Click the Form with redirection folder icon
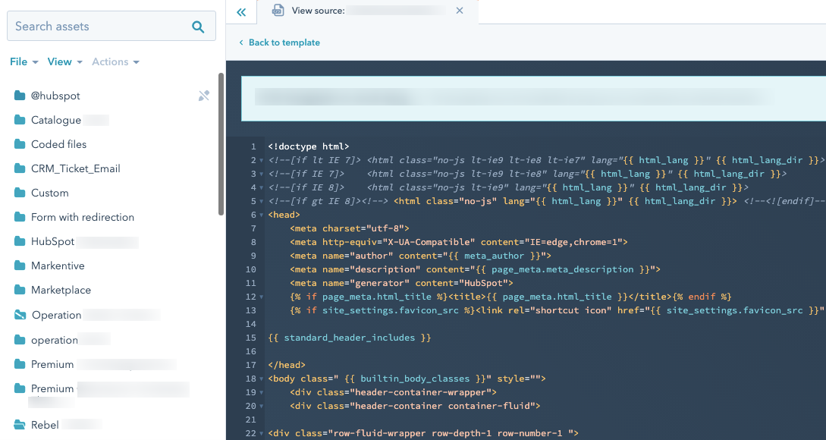Image resolution: width=826 pixels, height=440 pixels. tap(20, 216)
